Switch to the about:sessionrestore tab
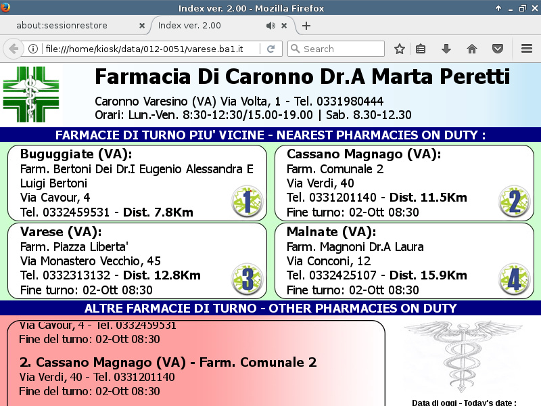The height and width of the screenshot is (406, 541). [x=70, y=26]
